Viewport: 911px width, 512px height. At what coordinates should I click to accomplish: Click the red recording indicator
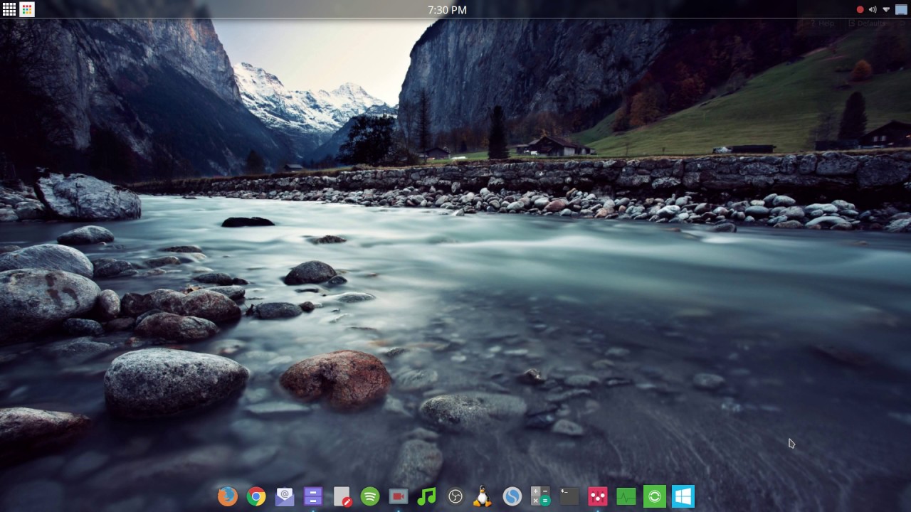860,10
